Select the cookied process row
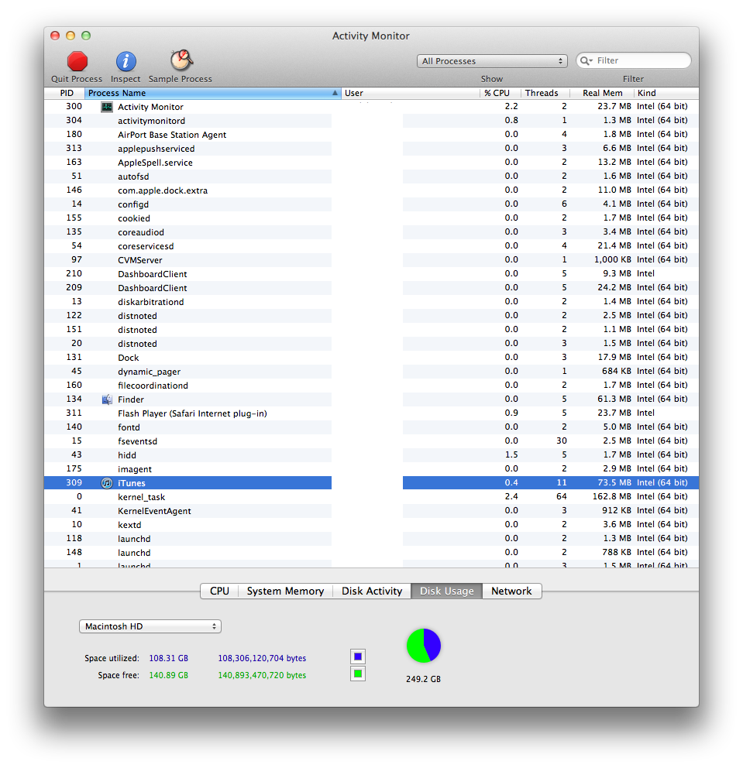Screen dimensions: 743x768 point(372,218)
